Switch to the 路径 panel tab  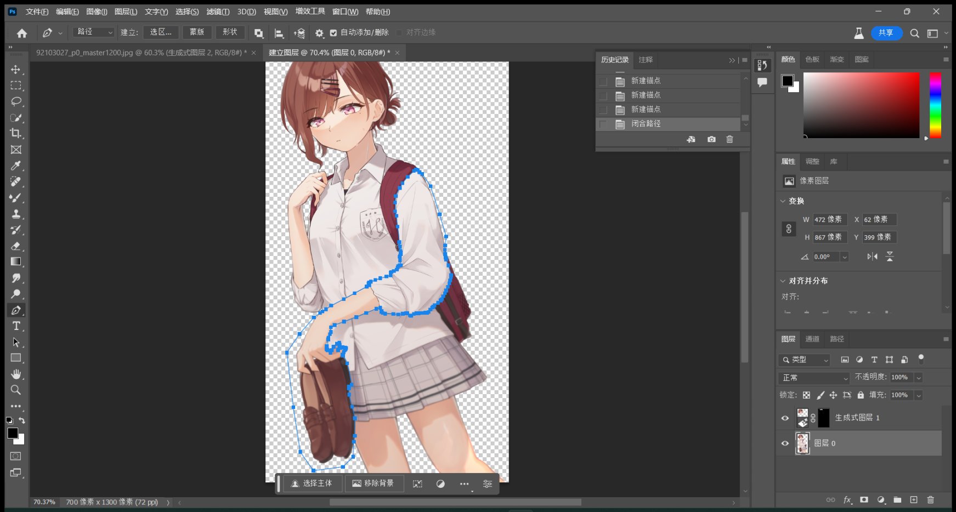[x=837, y=339]
